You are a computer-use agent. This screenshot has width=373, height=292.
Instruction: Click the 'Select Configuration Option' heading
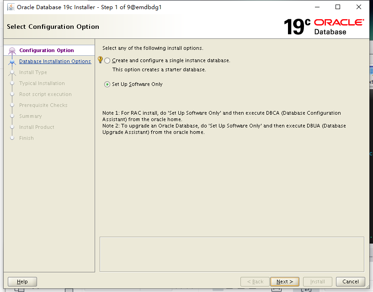click(x=53, y=27)
